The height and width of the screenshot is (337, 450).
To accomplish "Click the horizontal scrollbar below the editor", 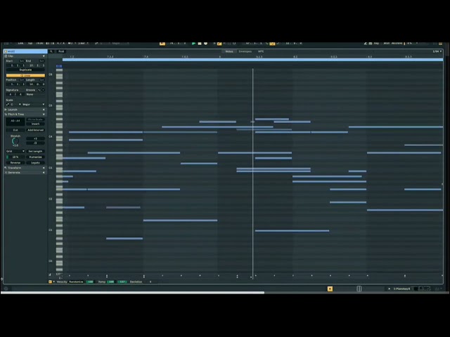I will [133, 293].
